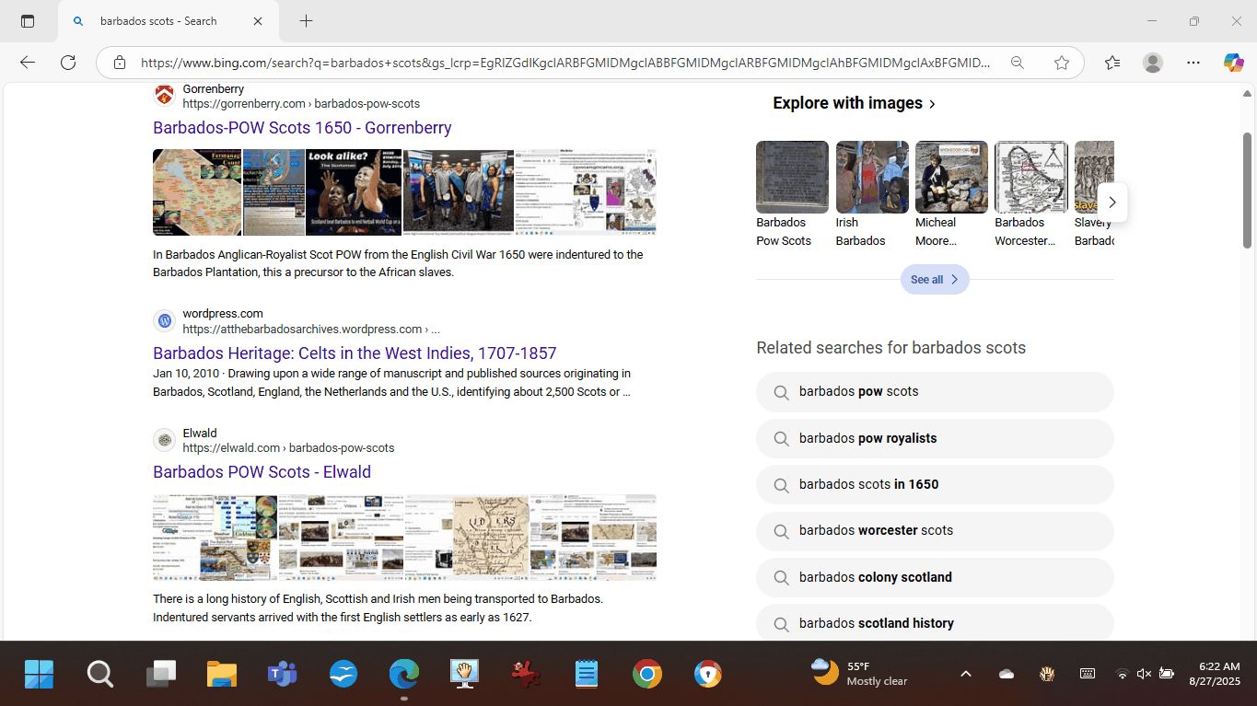Select the barbados scots search tab
The height and width of the screenshot is (706, 1257).
click(x=158, y=21)
